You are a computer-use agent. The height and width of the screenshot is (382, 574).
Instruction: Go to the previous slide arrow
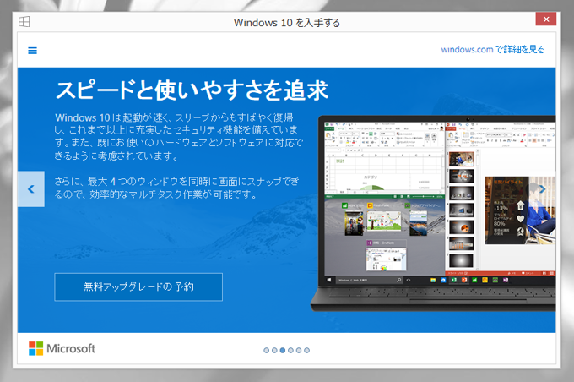(x=31, y=189)
